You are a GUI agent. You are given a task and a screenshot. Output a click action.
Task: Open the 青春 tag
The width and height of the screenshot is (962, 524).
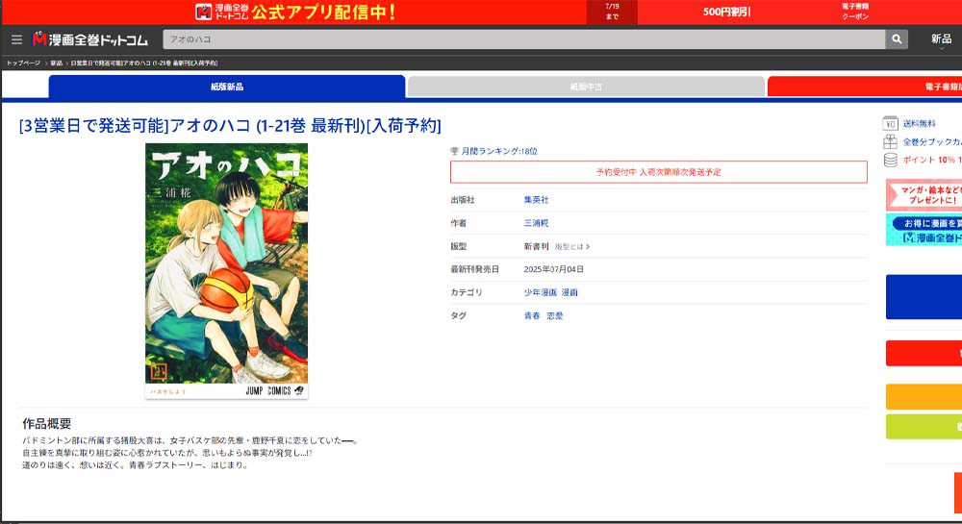point(532,315)
